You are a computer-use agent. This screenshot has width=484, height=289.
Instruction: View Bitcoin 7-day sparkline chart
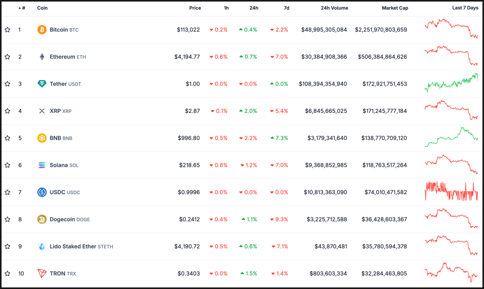click(451, 29)
